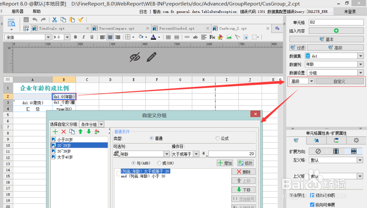Click the Format painter brush icon
Viewport: 367px width, 208px height.
pos(81,20)
